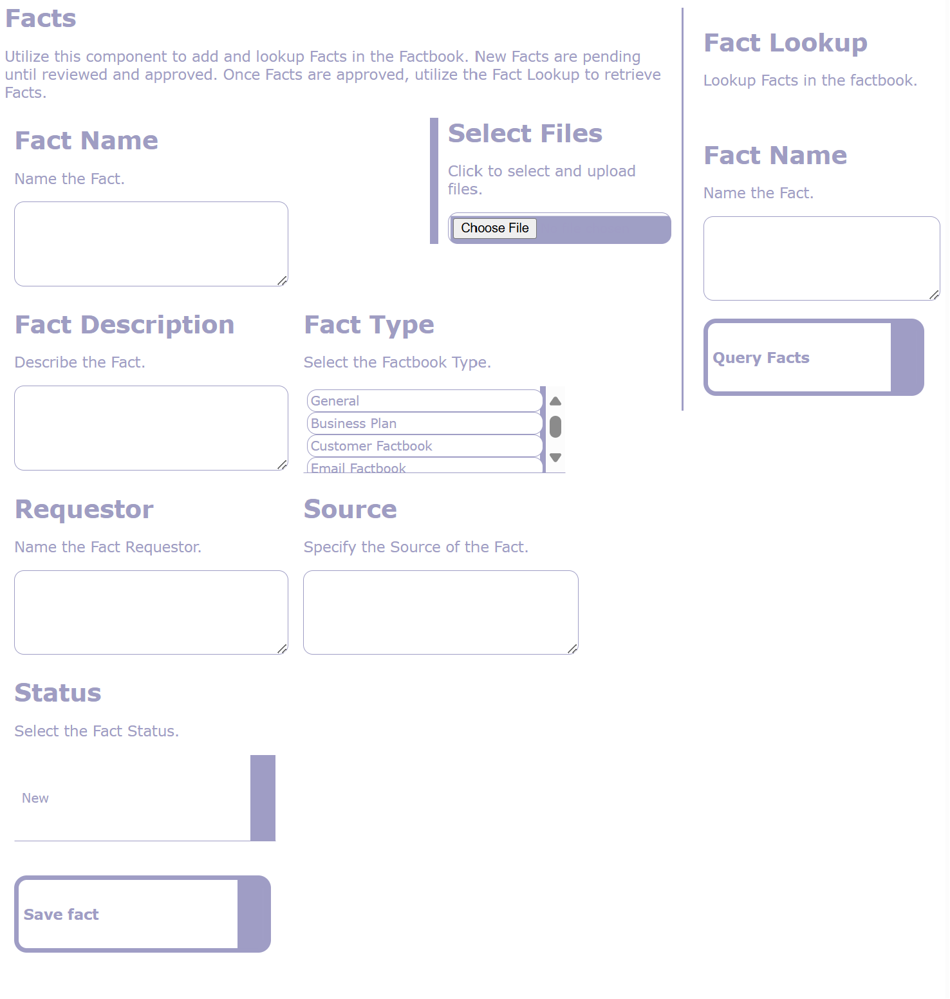Image resolution: width=950 pixels, height=999 pixels.
Task: Click resize handle of Fact Lookup name box
Action: pyautogui.click(x=934, y=295)
